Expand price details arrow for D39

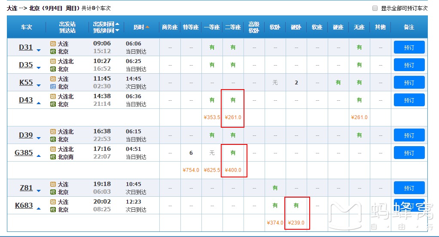coord(39,138)
